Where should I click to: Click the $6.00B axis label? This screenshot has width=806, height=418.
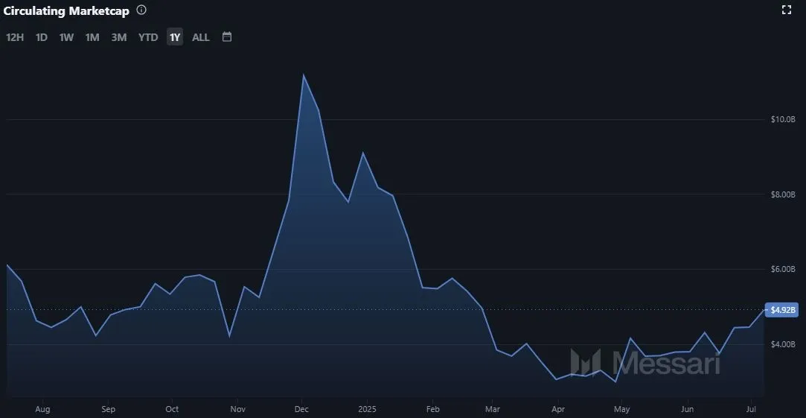point(783,269)
